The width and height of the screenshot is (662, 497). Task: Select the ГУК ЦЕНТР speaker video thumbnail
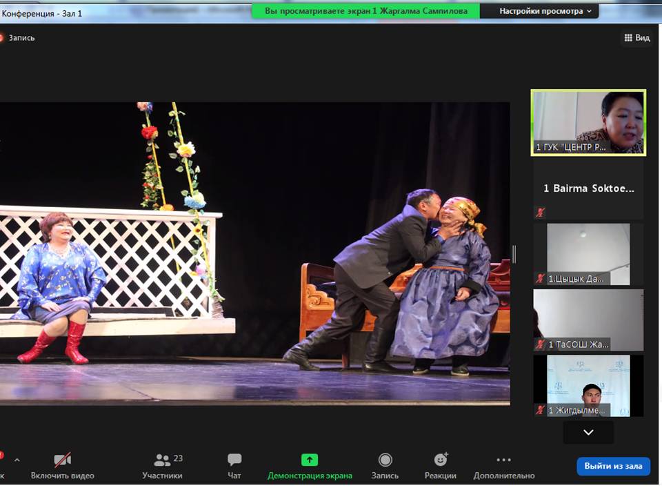tap(588, 123)
